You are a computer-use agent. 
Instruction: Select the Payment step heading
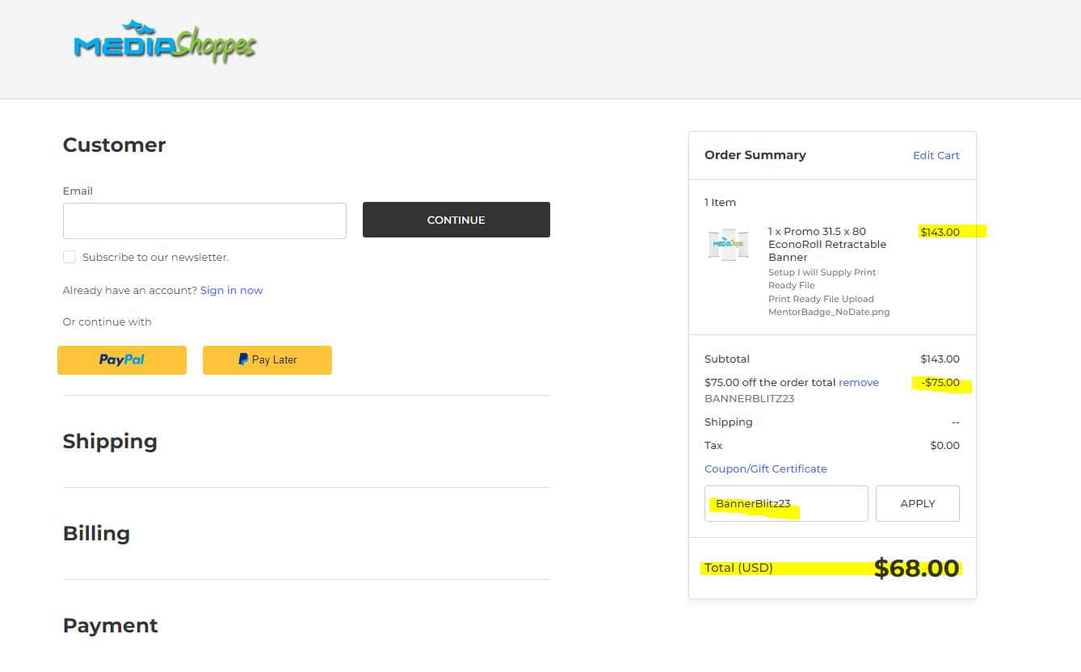(111, 626)
